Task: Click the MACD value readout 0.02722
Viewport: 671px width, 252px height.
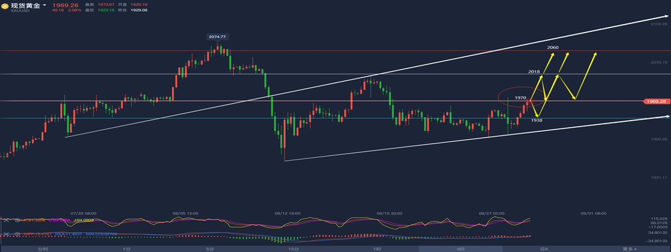Action: pos(101,234)
